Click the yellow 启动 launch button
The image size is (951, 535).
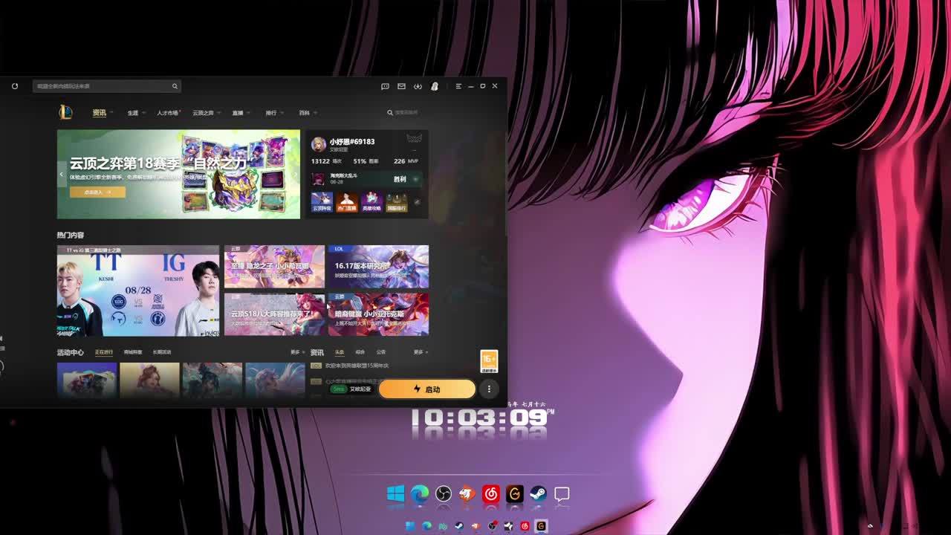pos(427,389)
